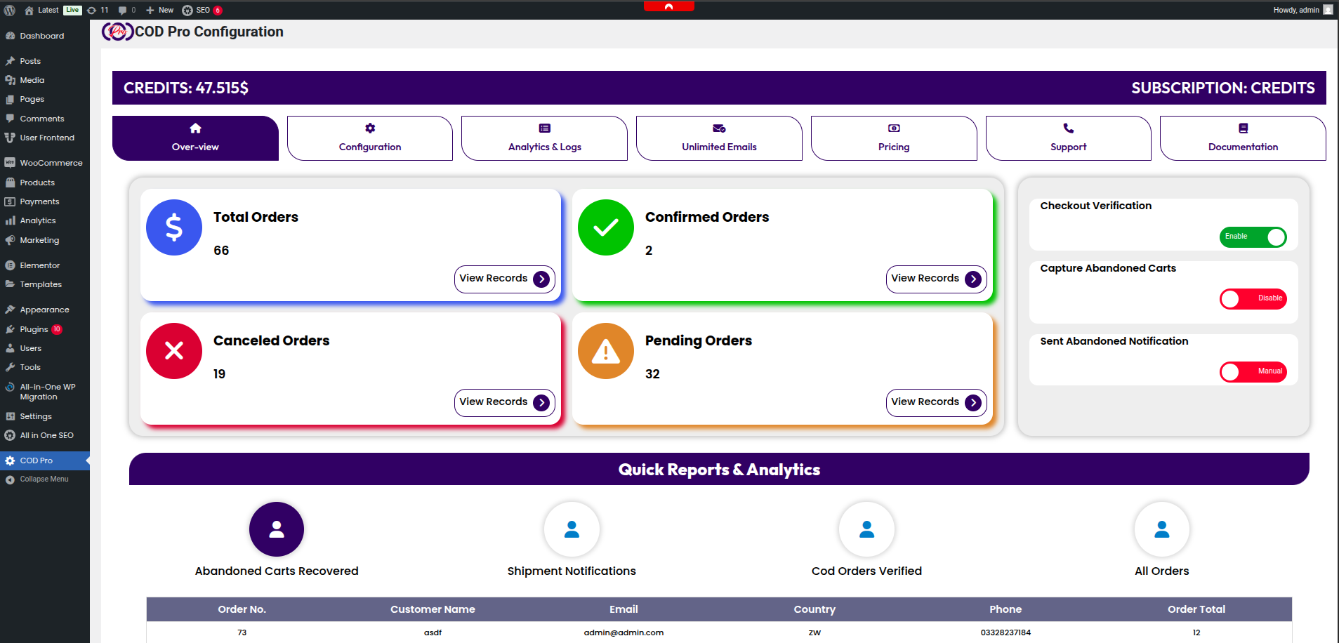View Records for Canceled Orders
The height and width of the screenshot is (643, 1339).
[x=505, y=403]
